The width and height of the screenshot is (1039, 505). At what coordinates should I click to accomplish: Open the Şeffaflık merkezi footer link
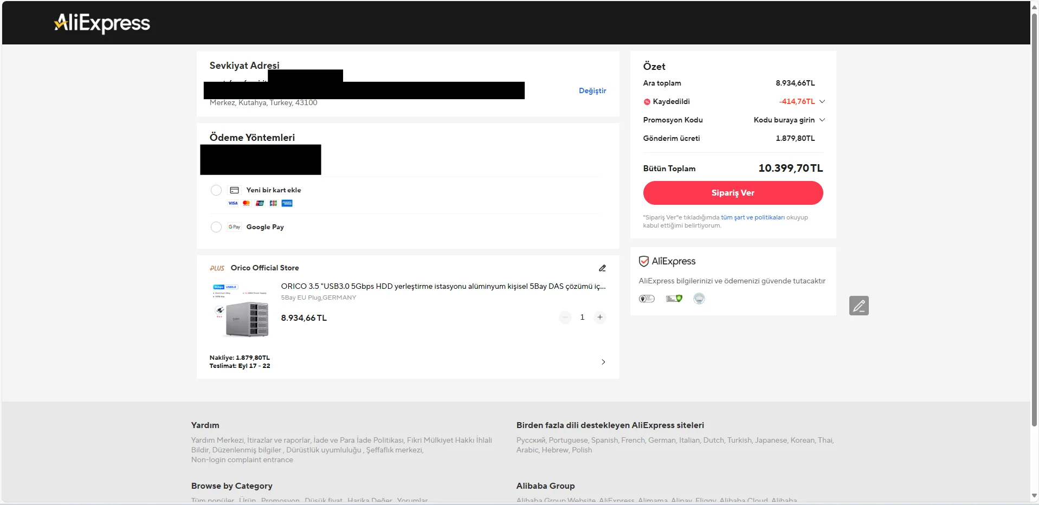click(x=395, y=450)
